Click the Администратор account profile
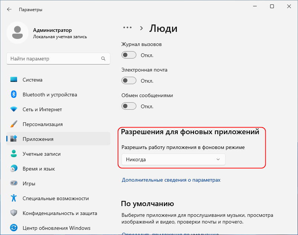Screen dimensions: 298x235 (52, 33)
